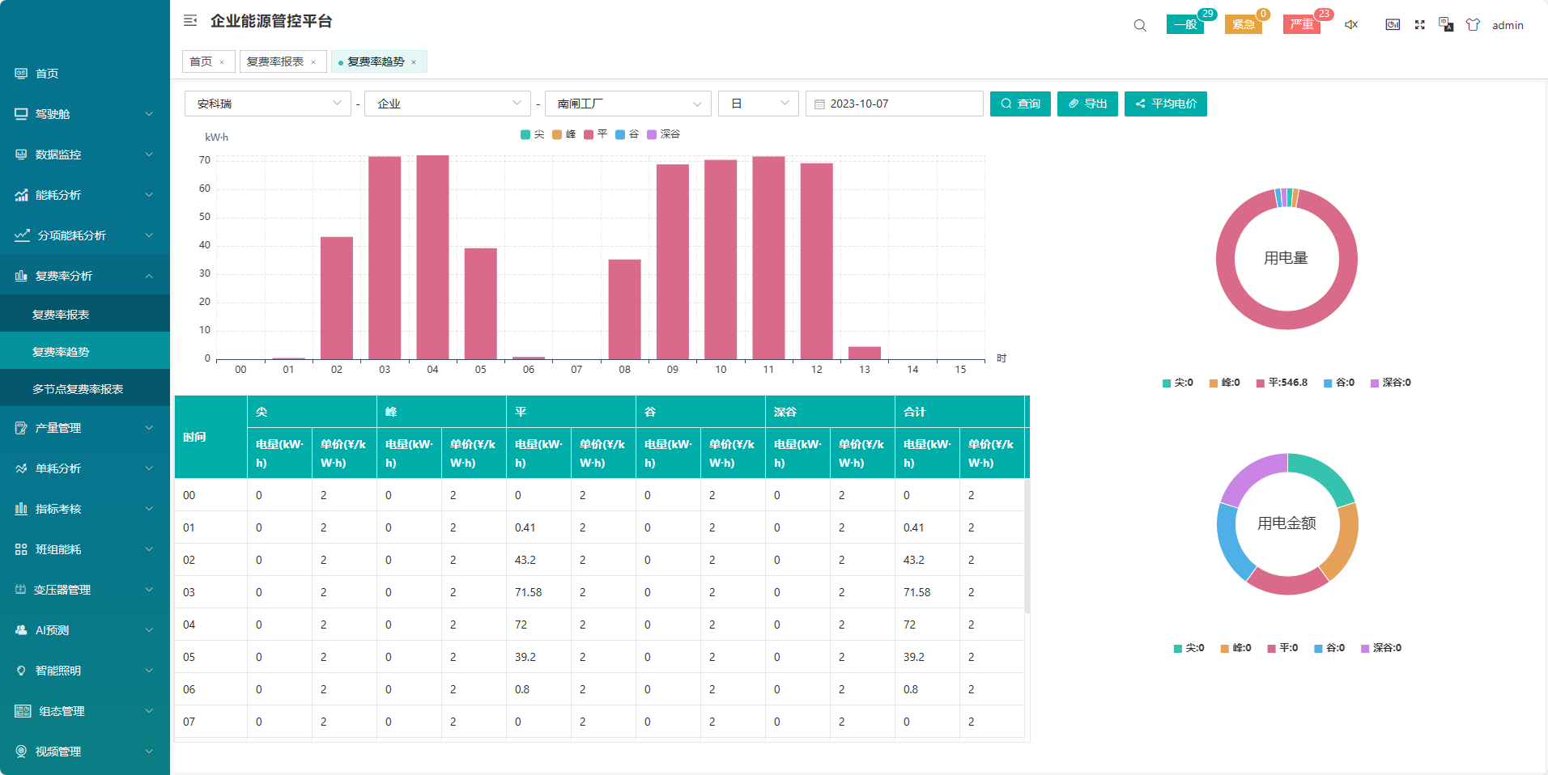This screenshot has width=1548, height=775.
Task: Expand the 能耗分析 sidebar menu
Action: coord(84,195)
